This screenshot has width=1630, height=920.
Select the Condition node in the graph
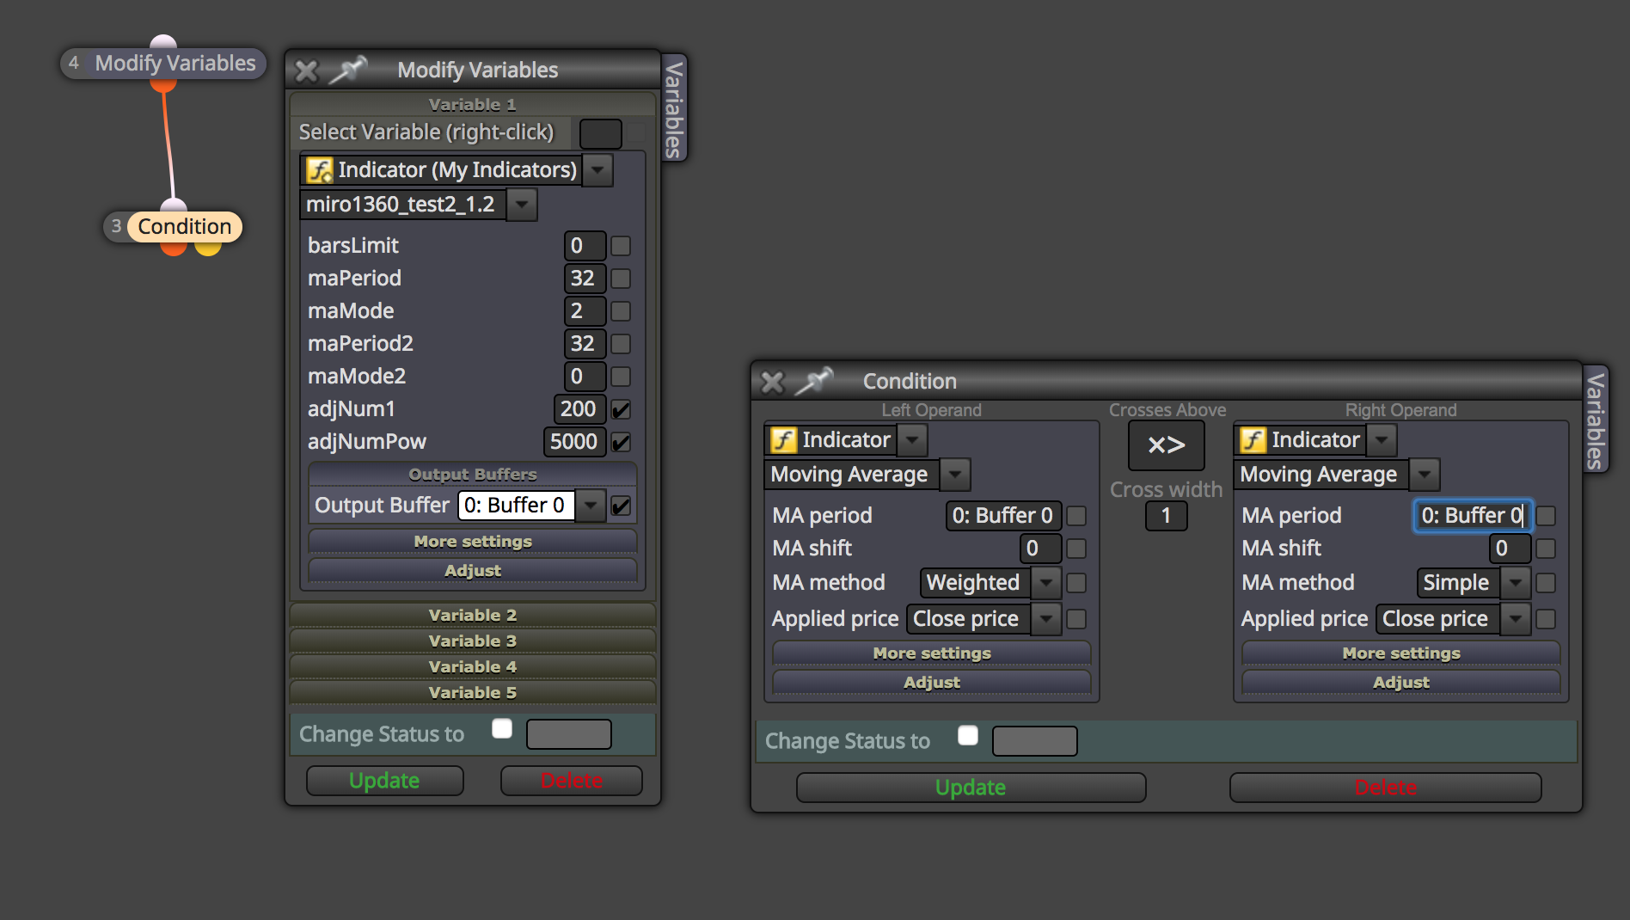coord(174,226)
